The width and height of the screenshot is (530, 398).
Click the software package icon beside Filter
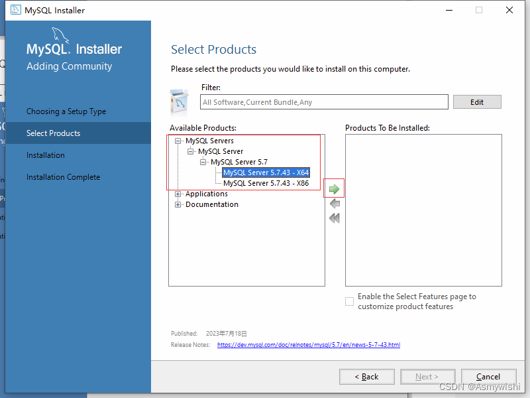click(179, 99)
